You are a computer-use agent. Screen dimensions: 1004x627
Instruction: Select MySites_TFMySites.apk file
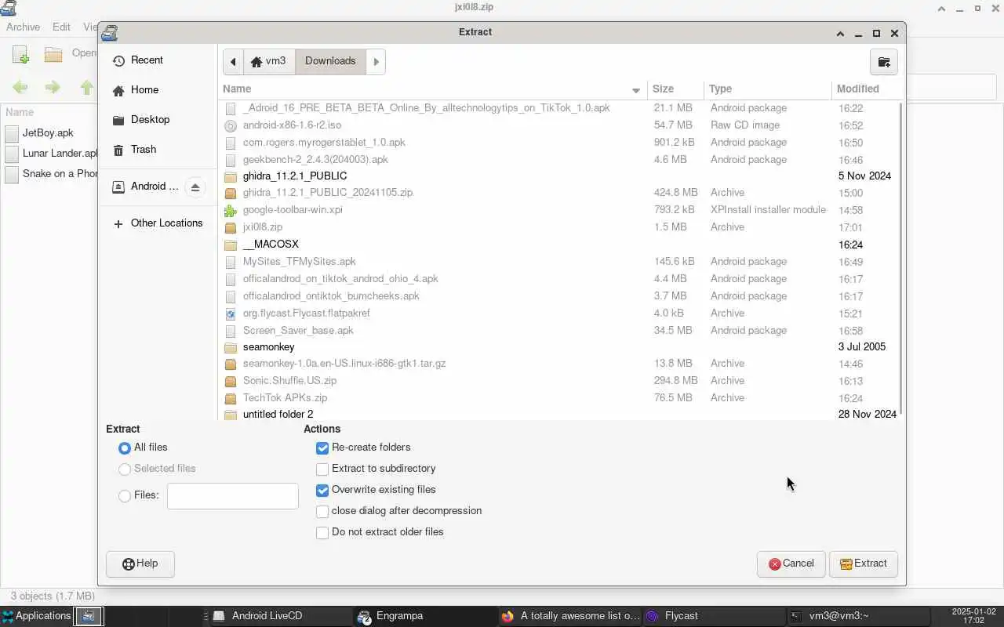pyautogui.click(x=559, y=262)
